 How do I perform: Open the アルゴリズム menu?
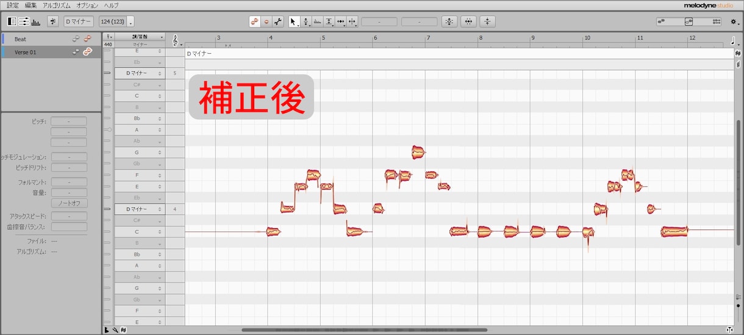56,5
